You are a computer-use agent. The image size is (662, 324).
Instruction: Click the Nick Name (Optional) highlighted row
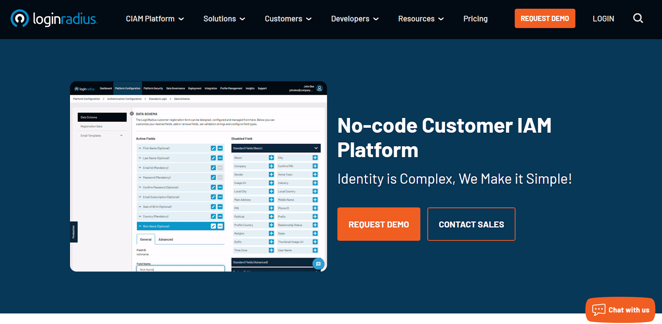180,226
